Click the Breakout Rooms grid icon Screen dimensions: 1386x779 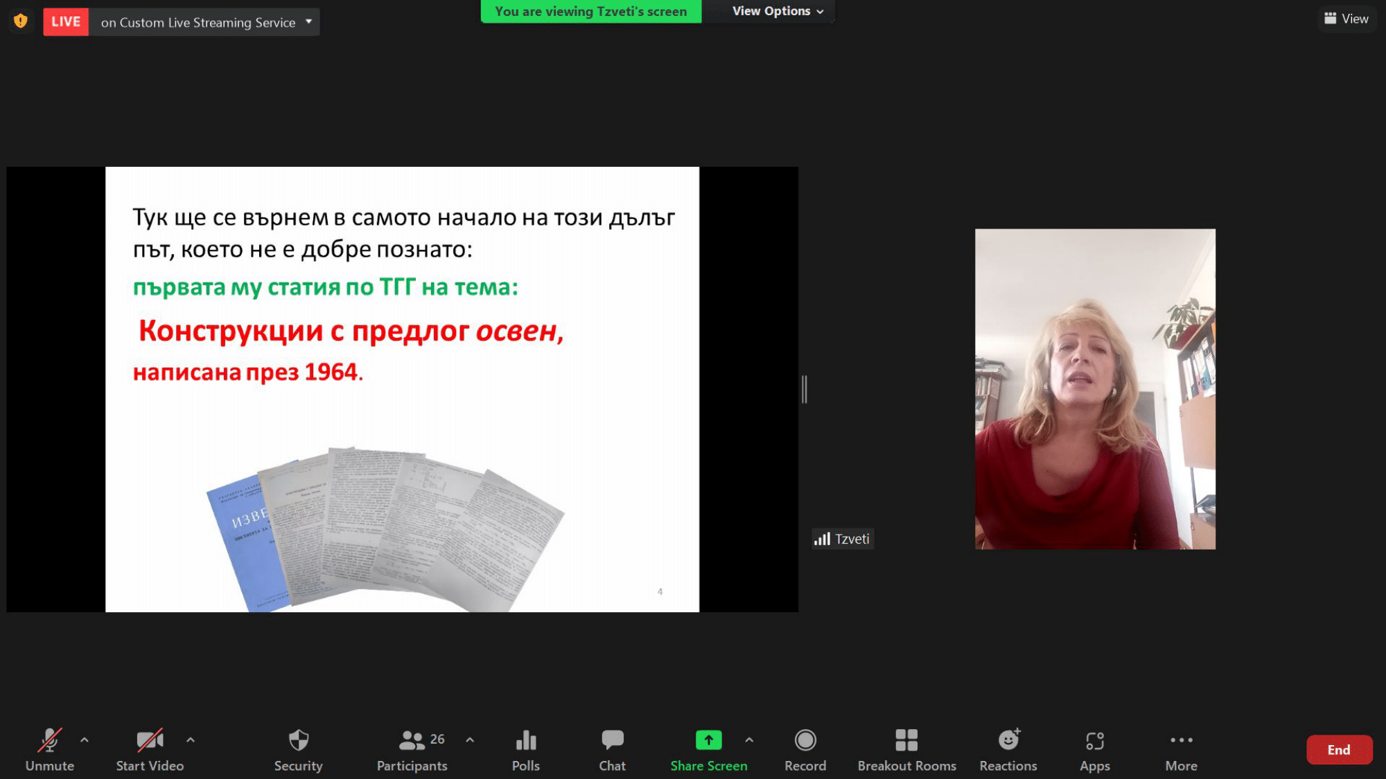pos(906,740)
